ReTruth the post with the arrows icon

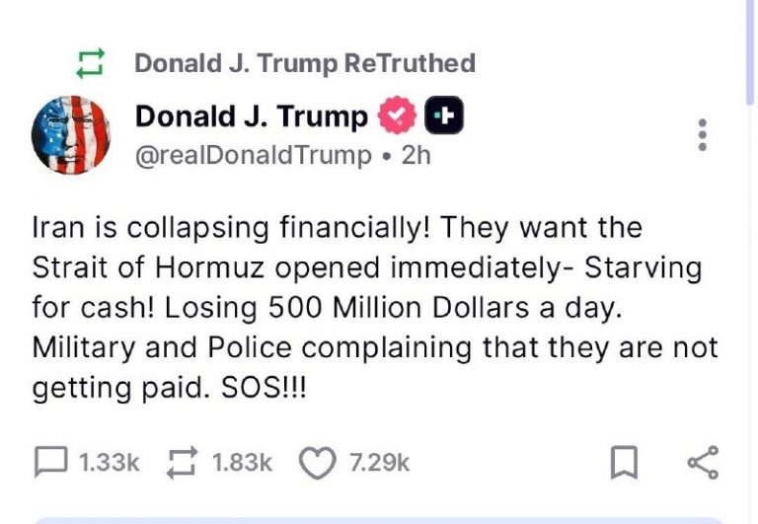pos(182,463)
